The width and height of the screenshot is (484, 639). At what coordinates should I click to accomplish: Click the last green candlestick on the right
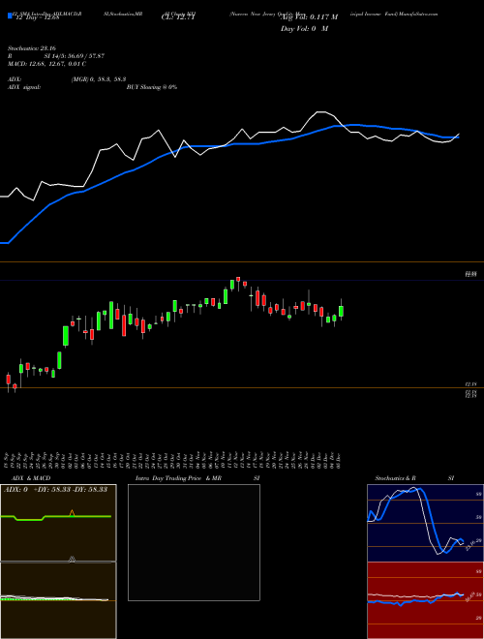[x=341, y=311]
